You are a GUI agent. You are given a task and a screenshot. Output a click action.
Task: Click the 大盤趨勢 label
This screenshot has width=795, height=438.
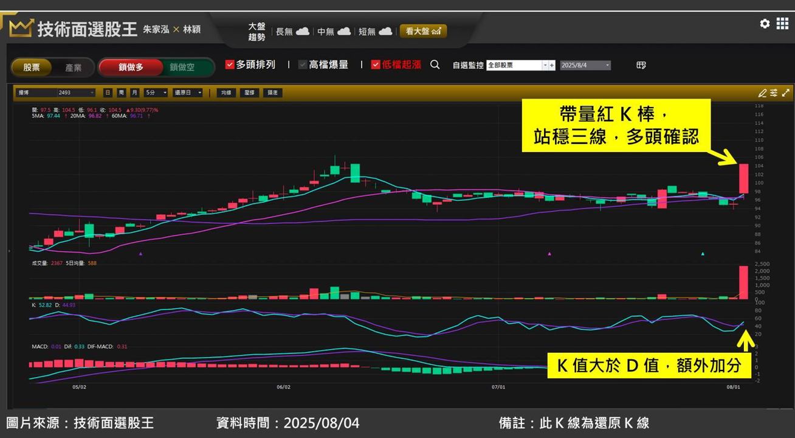pyautogui.click(x=257, y=32)
